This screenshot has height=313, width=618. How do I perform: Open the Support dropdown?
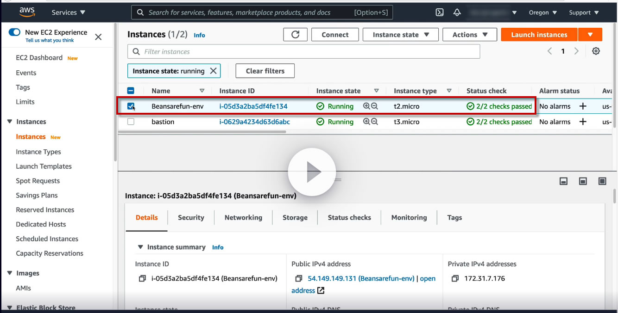point(584,12)
